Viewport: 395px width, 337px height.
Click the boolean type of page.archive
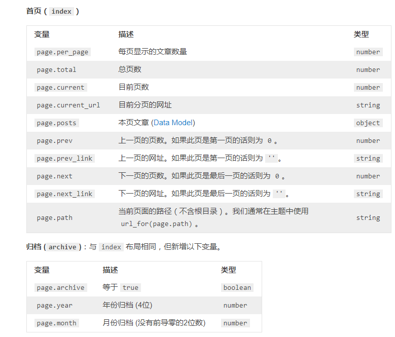point(237,288)
